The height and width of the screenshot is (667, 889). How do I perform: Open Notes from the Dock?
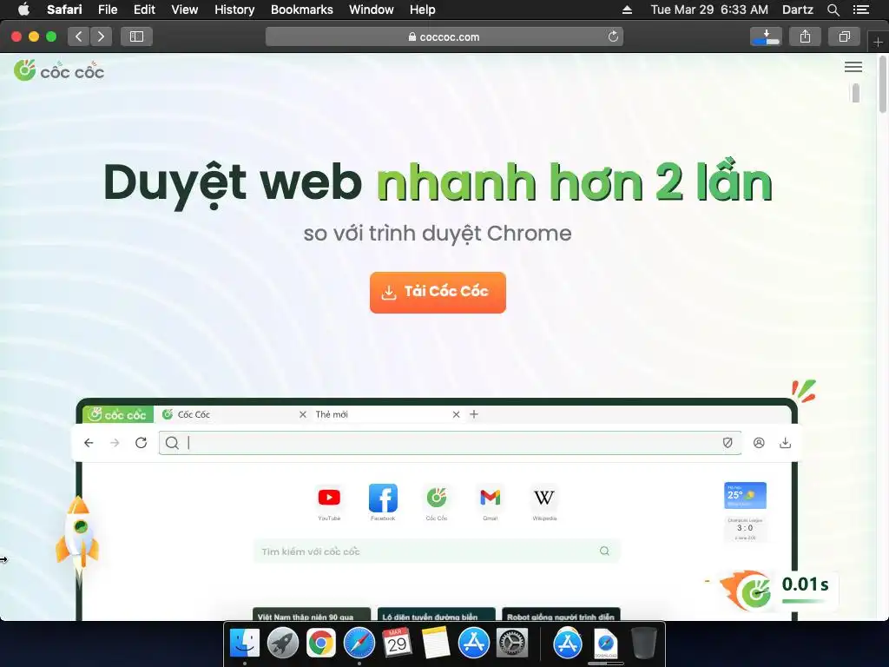click(436, 643)
